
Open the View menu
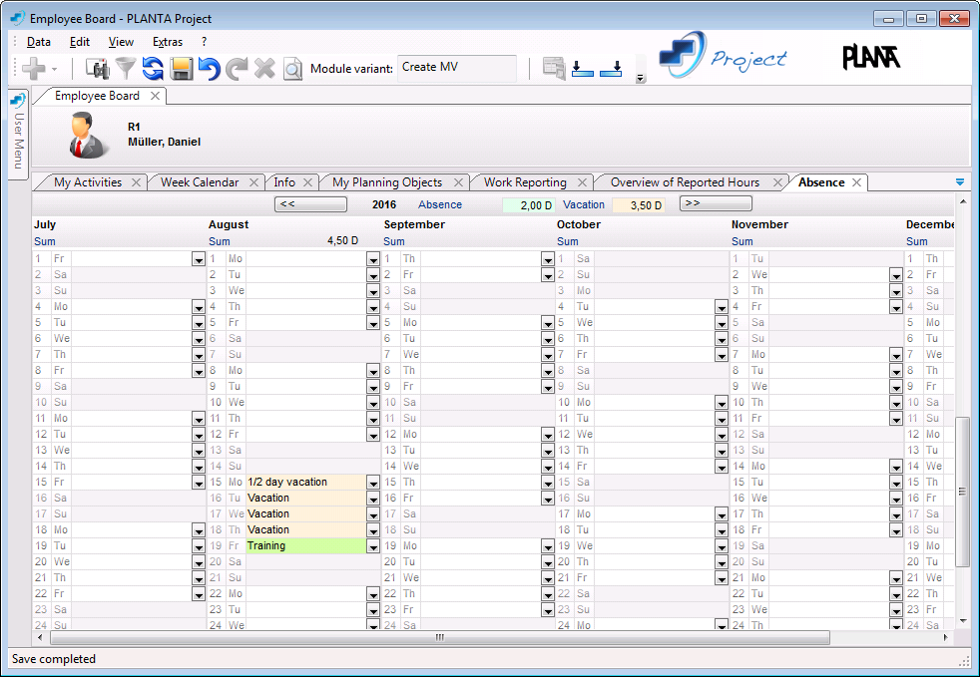click(121, 42)
